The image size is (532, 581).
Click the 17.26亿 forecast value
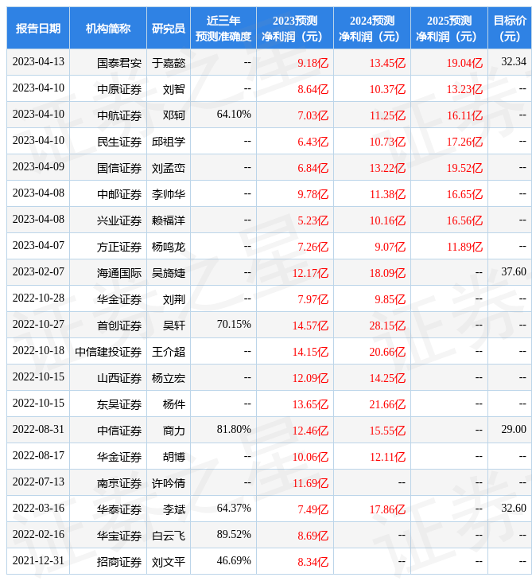pos(464,142)
